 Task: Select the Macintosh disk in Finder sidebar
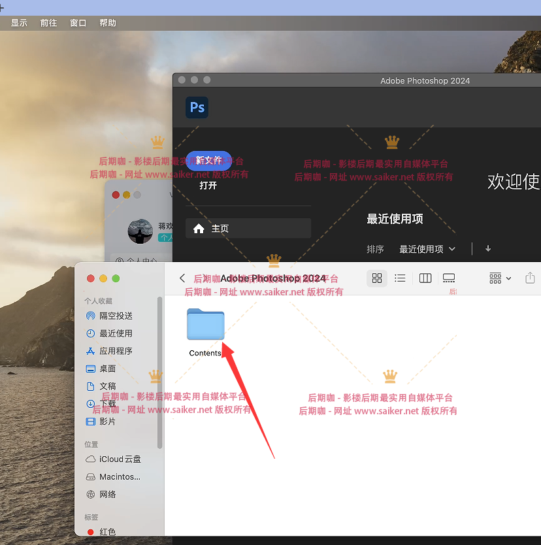(113, 476)
